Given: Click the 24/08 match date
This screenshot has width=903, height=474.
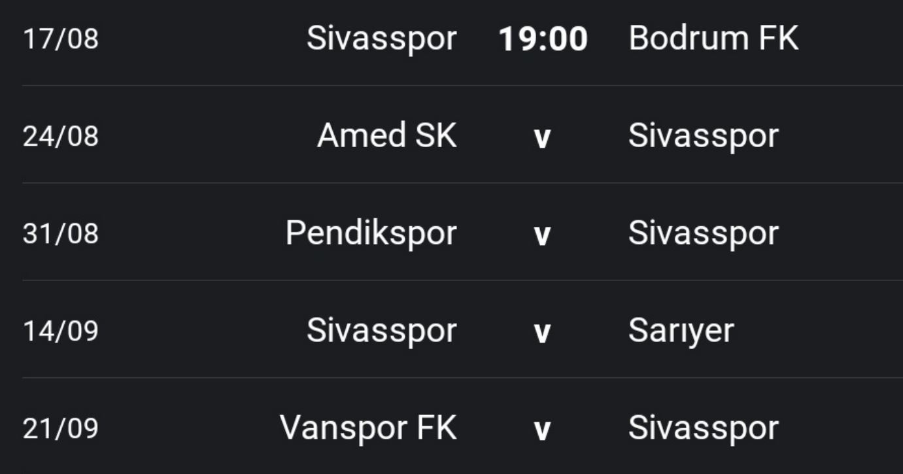Looking at the screenshot, I should pos(61,137).
